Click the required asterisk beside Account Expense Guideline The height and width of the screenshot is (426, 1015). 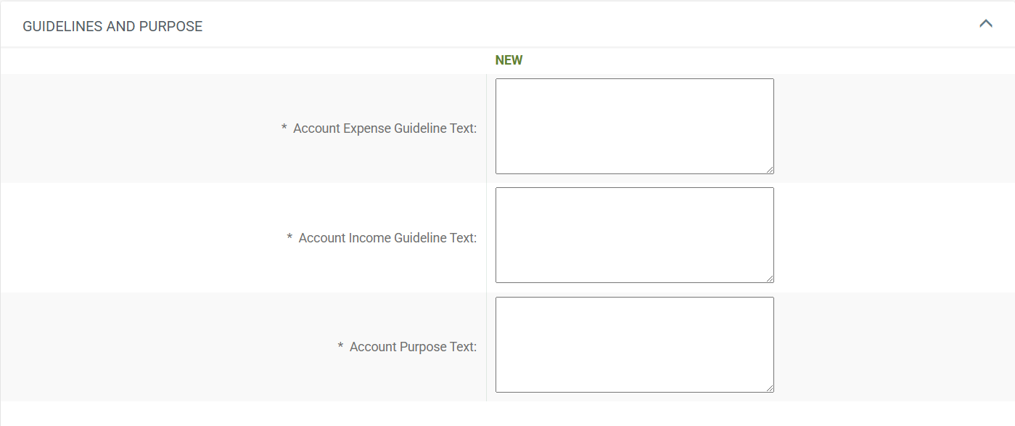tap(284, 128)
